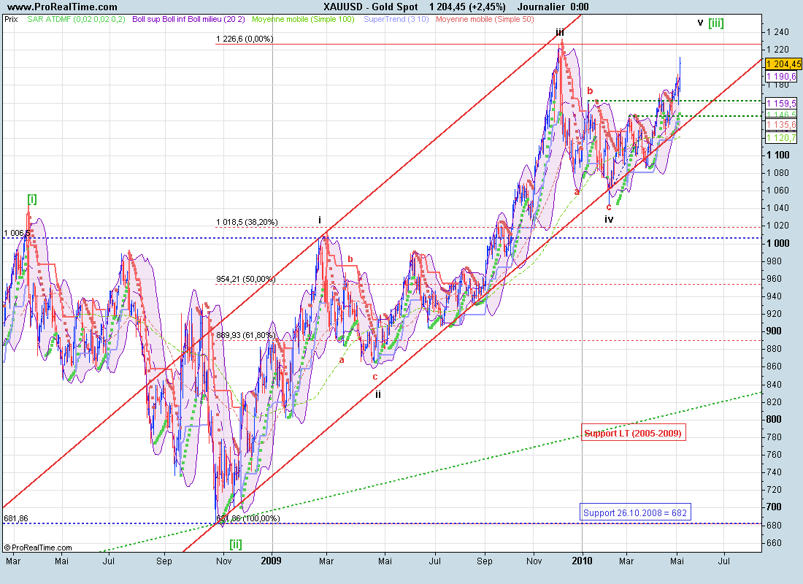Click 1 000 on the price axis
This screenshot has height=584, width=803.
click(x=777, y=243)
